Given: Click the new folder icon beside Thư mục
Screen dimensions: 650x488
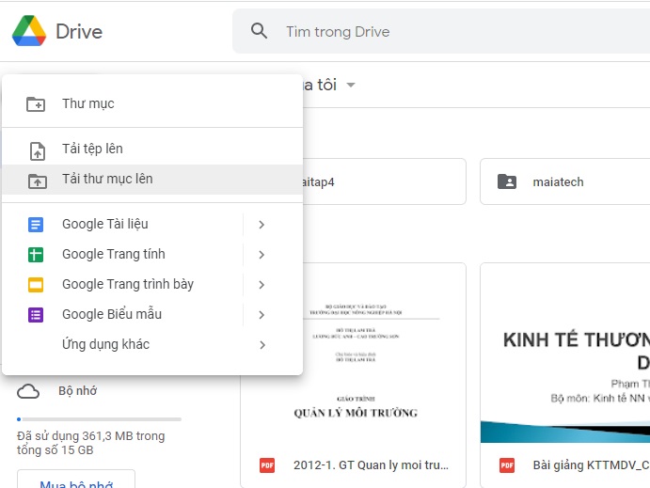Looking at the screenshot, I should coord(36,104).
